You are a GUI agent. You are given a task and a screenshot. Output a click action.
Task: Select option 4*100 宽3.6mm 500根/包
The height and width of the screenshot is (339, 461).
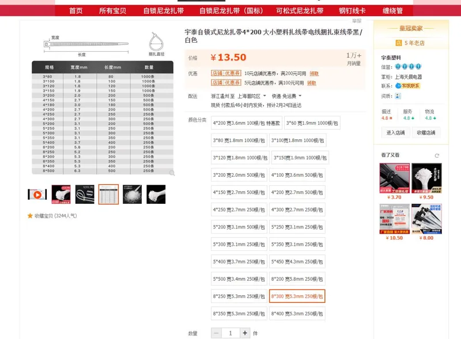click(297, 175)
